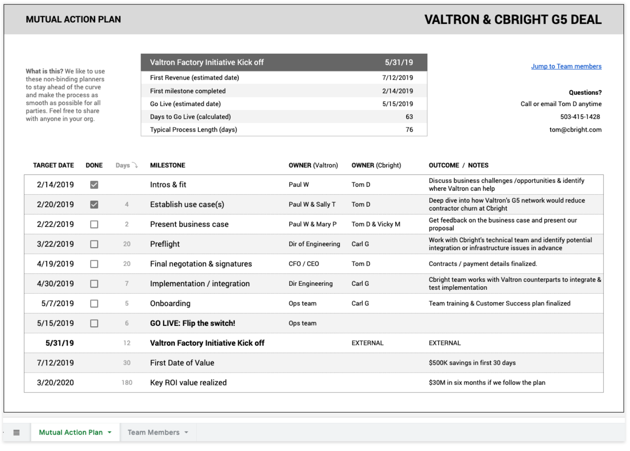Screen dimensions: 630x451
Task: Open the Mutual Action Plan tab dropdown
Action: (110, 432)
